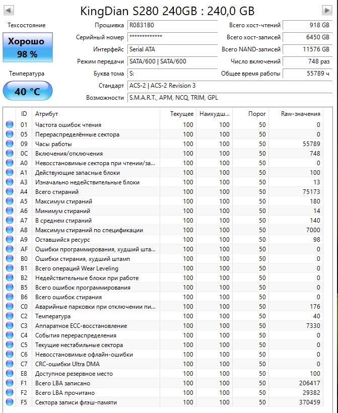Viewport: 338px width, 413px height.
Task: Click status orb for Минимум стираний row
Action: click(x=10, y=211)
